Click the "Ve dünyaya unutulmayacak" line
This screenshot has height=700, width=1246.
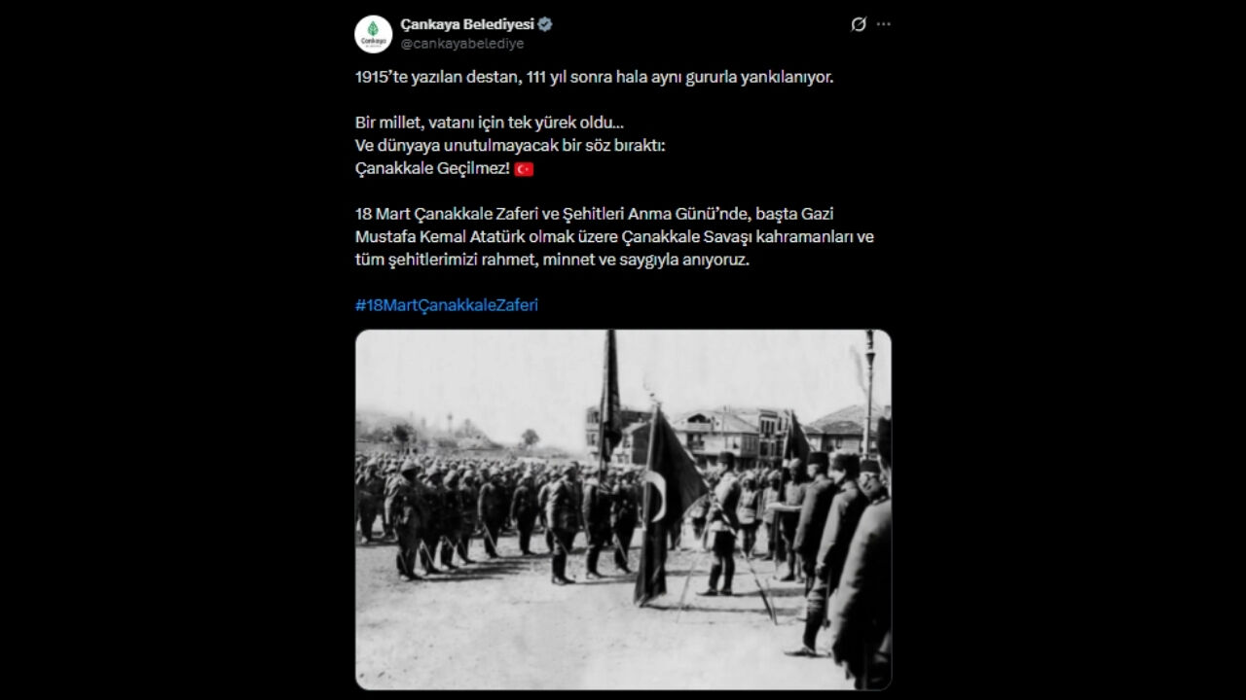510,146
